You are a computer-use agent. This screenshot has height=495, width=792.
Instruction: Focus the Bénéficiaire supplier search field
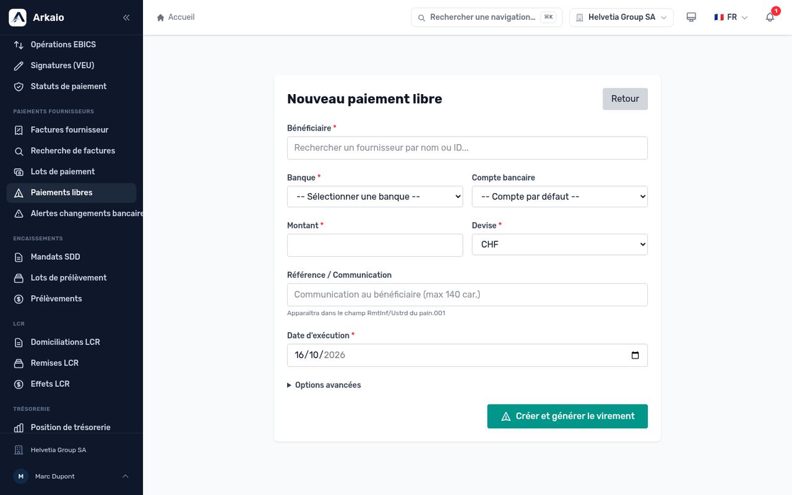coord(467,148)
